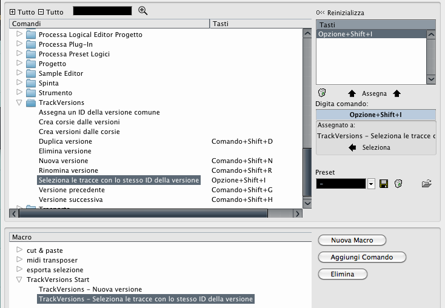
Task: Click the collapse all minus icon
Action: [41, 12]
